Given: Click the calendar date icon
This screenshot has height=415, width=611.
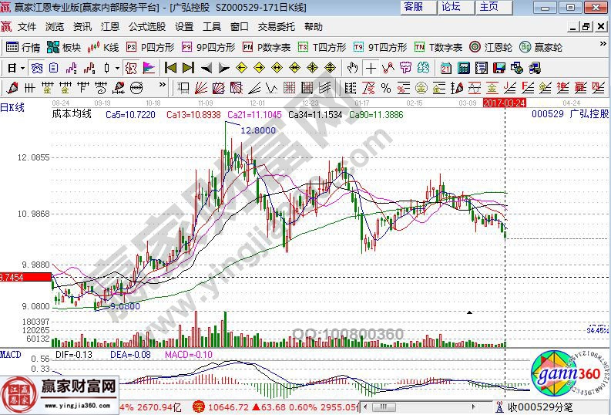Looking at the screenshot, I should click(x=446, y=67).
